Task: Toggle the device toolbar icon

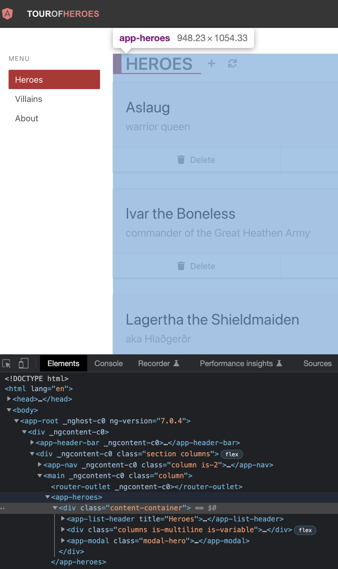Action: coord(24,364)
